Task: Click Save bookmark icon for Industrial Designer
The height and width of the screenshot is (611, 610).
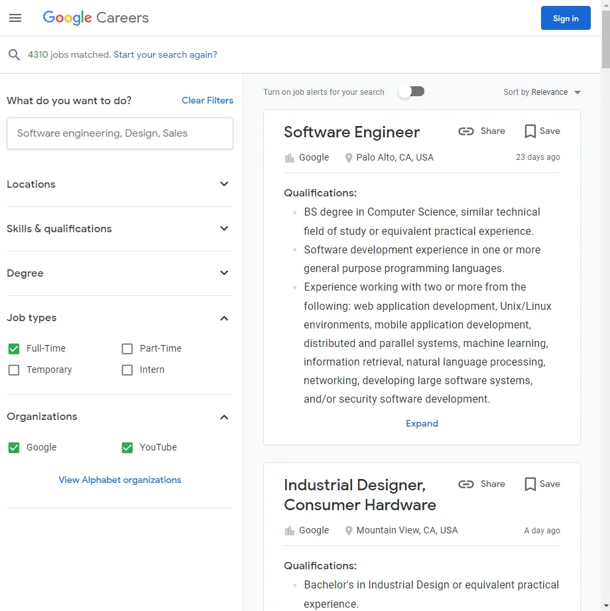Action: 530,484
